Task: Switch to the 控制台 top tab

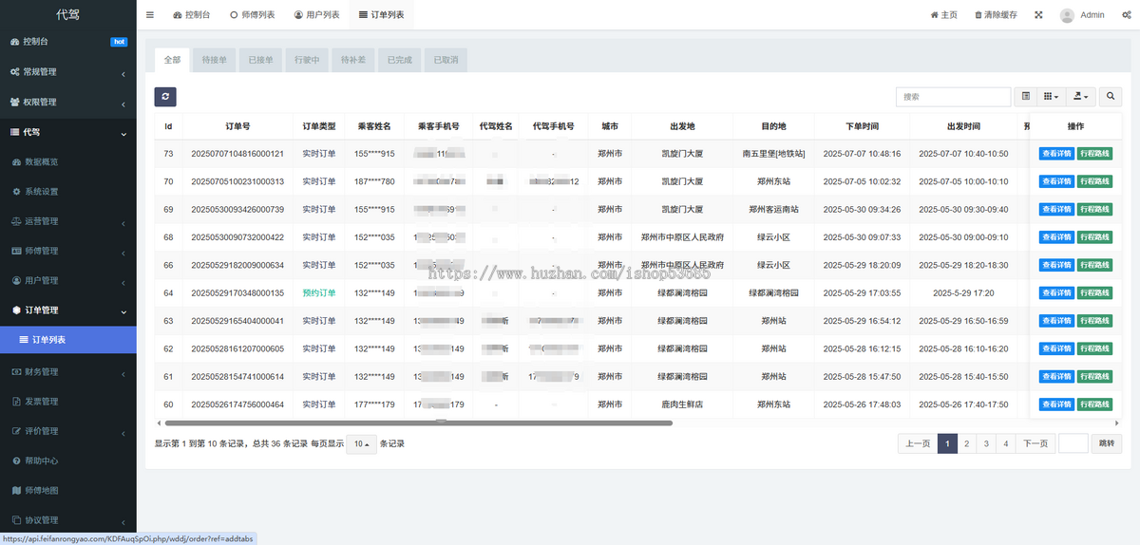Action: [192, 15]
